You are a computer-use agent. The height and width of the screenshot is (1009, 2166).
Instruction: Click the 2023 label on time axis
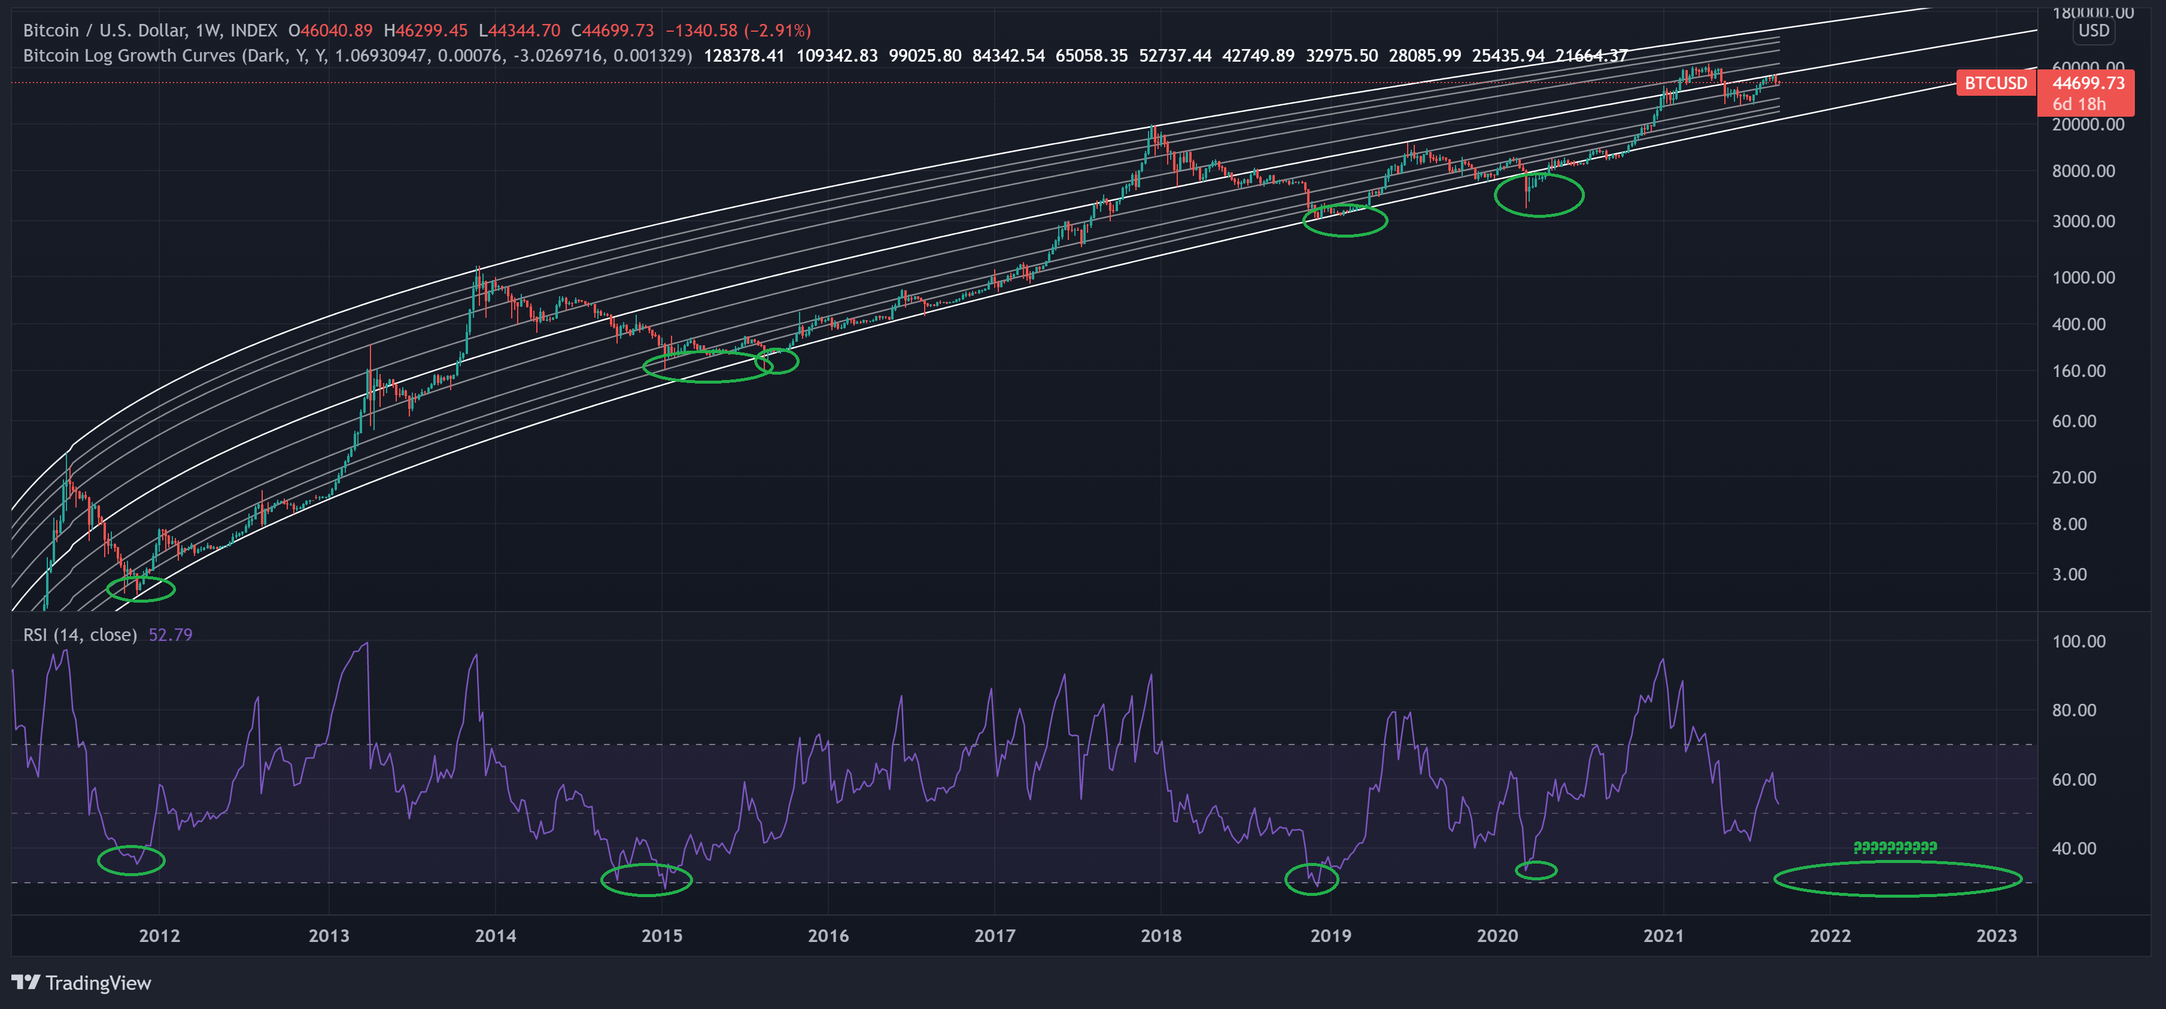click(x=1997, y=936)
